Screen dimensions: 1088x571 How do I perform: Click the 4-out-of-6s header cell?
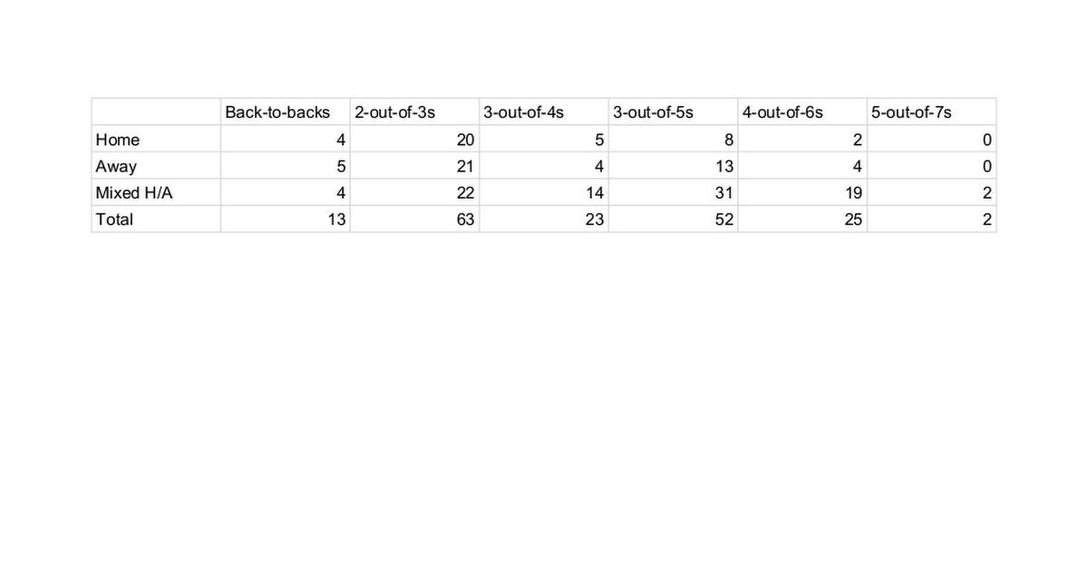pyautogui.click(x=782, y=112)
